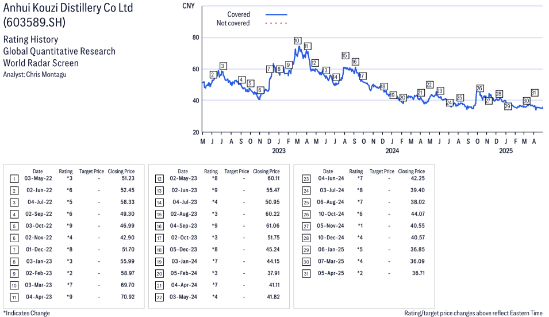Click closing price 37.91
Image resolution: width=549 pixels, height=317 pixels.
(x=273, y=273)
